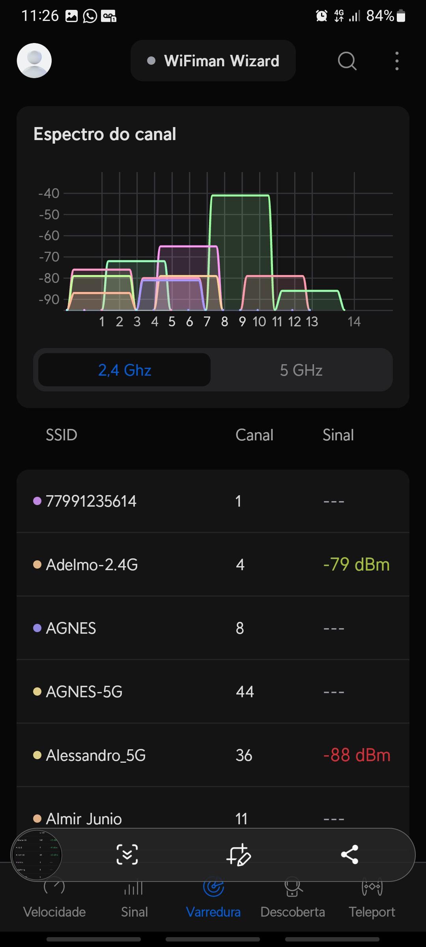Go to the Velocidade tab
The width and height of the screenshot is (426, 947).
coord(54,904)
